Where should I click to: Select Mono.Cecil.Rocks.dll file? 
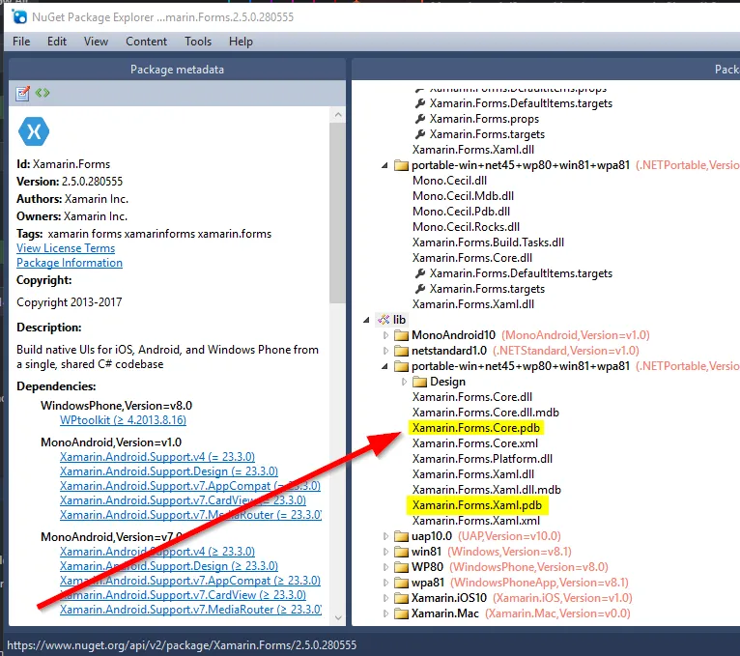[x=466, y=227]
